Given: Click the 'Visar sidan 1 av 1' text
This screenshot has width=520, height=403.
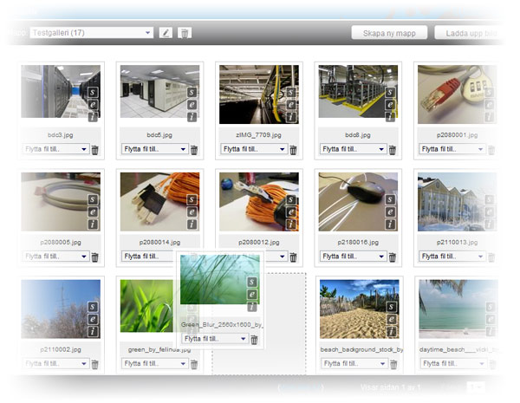Looking at the screenshot, I should (x=390, y=387).
